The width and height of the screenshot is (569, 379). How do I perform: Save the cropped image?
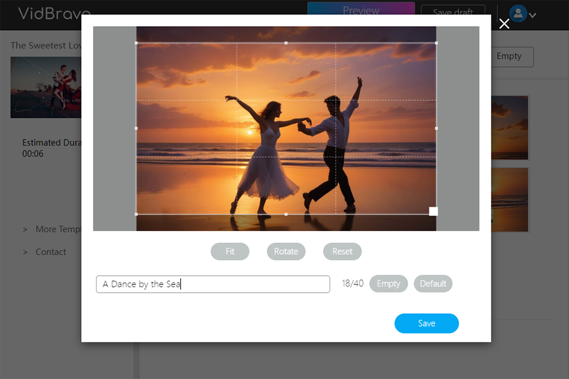tap(426, 323)
